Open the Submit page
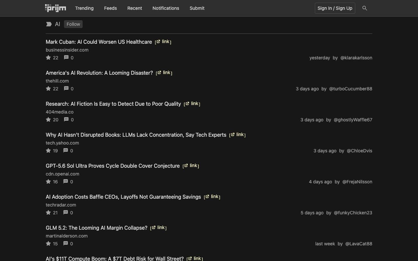This screenshot has width=418, height=261. point(197,8)
